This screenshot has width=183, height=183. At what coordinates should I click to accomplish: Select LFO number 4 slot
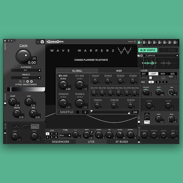click(x=48, y=137)
